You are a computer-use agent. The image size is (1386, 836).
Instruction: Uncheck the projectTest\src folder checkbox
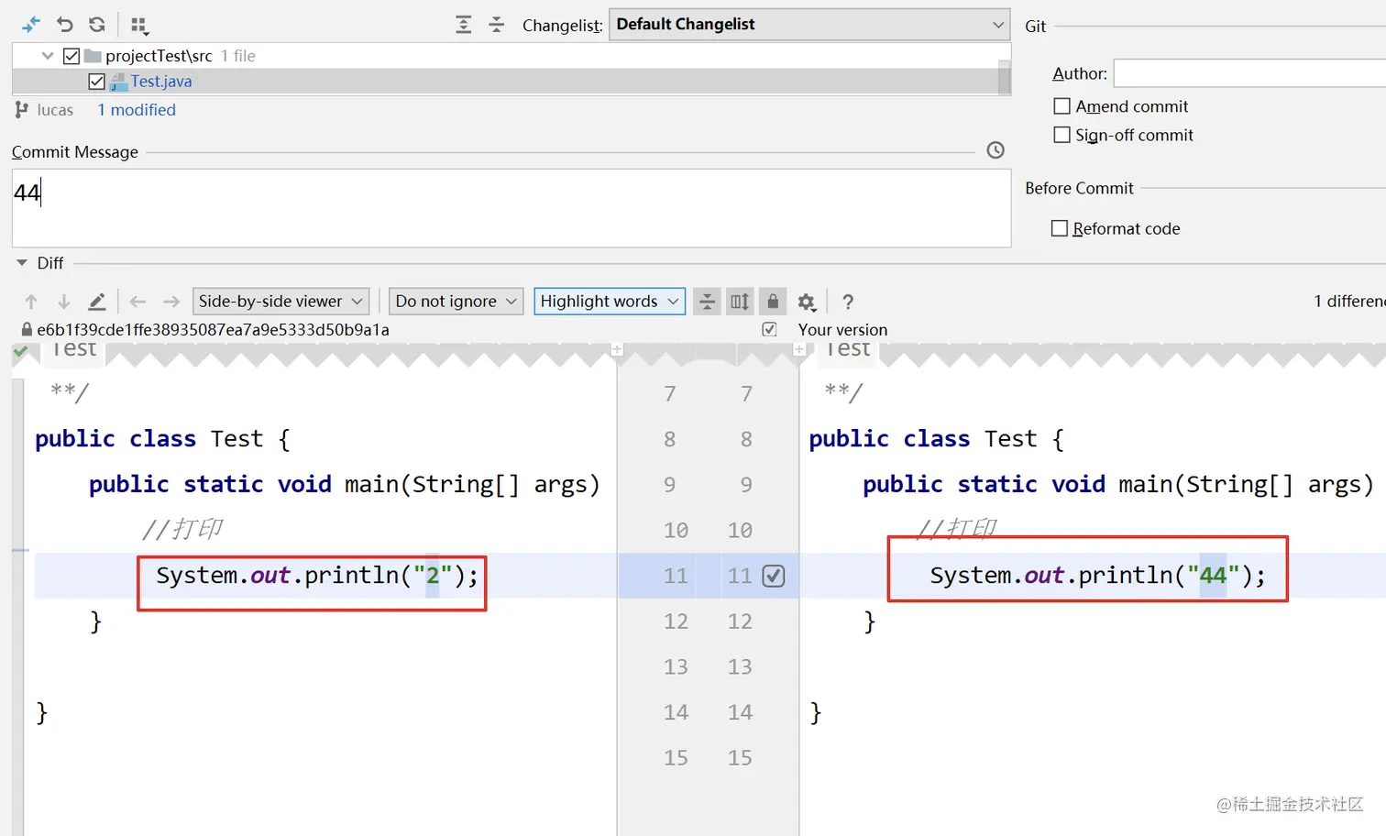71,56
